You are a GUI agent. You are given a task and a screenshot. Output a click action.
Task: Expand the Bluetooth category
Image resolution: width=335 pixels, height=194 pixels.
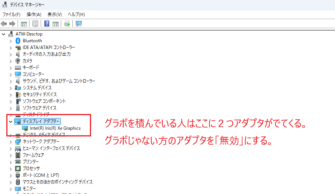(11, 41)
